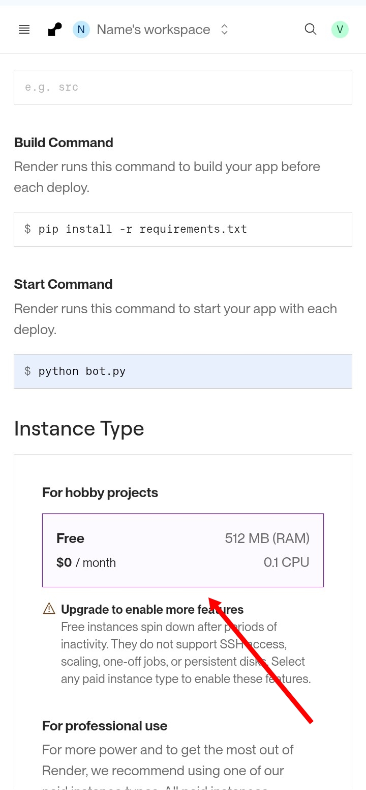The height and width of the screenshot is (790, 366).
Task: Click the Upgrade to enable more features text
Action: 152,609
